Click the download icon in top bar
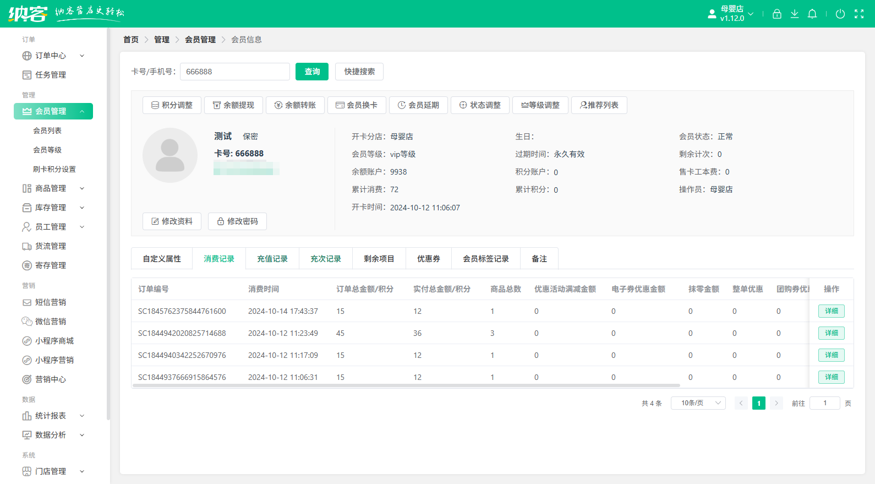 [x=794, y=14]
